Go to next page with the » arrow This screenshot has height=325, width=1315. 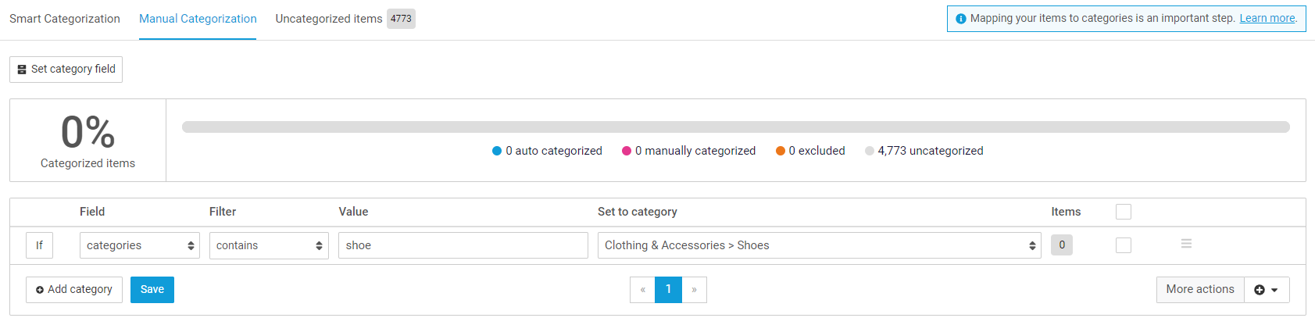[x=694, y=290]
